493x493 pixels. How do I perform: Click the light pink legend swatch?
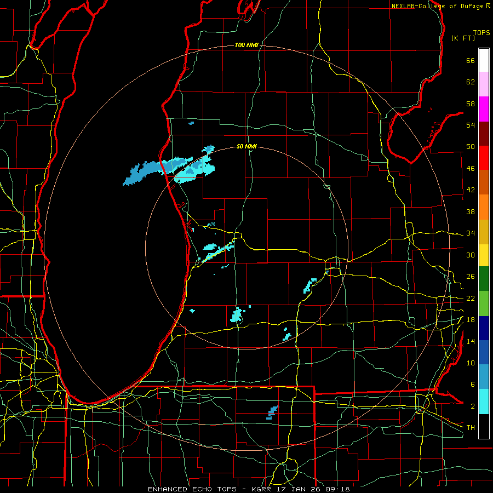484,84
